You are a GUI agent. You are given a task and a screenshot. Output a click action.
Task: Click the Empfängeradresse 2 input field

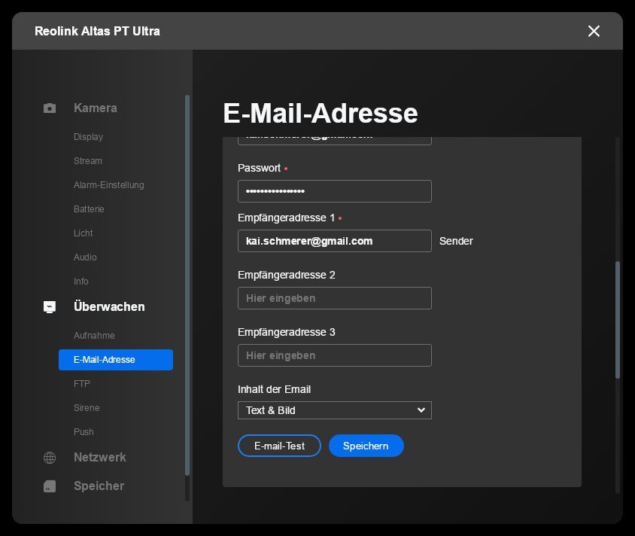[335, 298]
